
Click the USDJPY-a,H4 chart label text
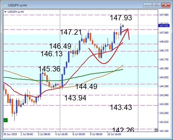tap(15, 12)
